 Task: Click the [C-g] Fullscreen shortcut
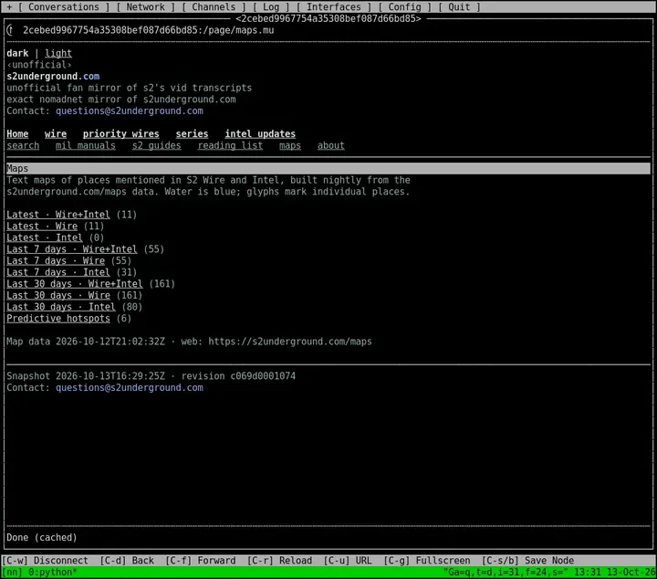point(426,561)
